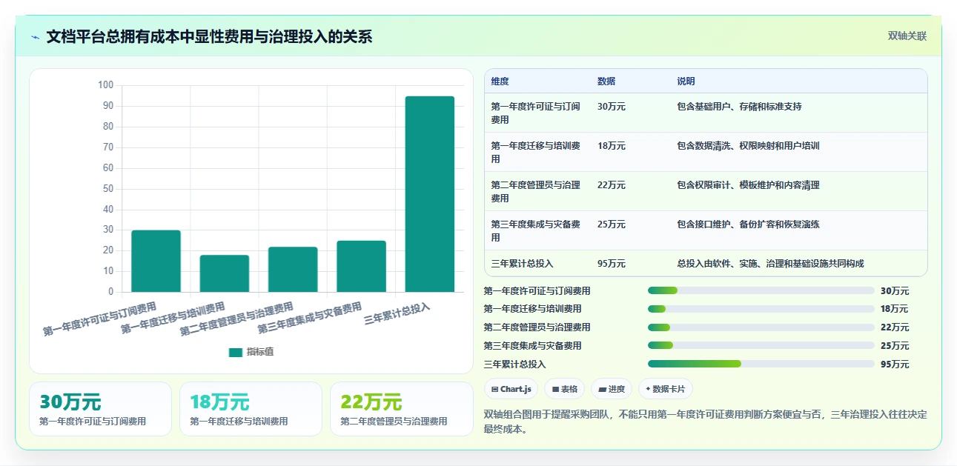Click the y-axis label 100
The width and height of the screenshot is (957, 466).
(105, 85)
